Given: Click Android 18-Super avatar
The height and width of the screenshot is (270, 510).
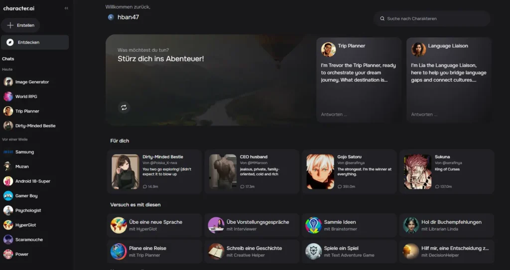Looking at the screenshot, I should coord(8,181).
